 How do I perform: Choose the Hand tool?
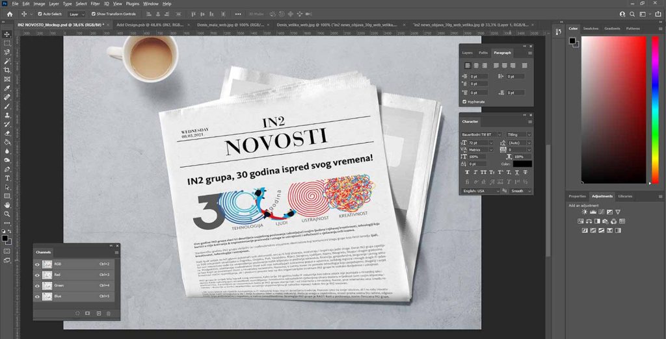point(7,205)
